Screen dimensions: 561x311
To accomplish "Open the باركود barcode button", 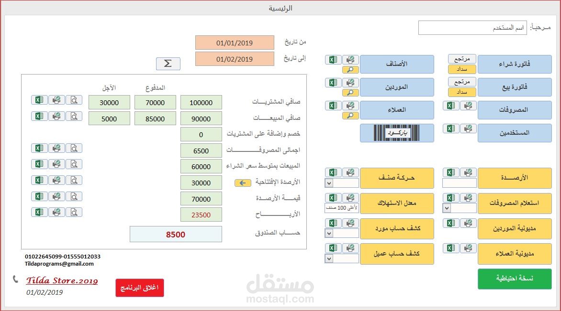I will pyautogui.click(x=397, y=133).
